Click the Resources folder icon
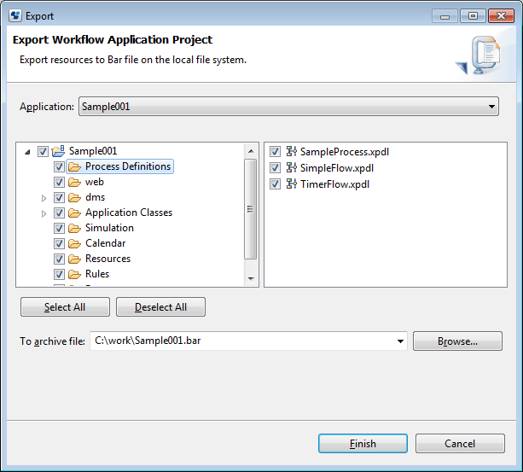This screenshot has width=523, height=472. [74, 259]
